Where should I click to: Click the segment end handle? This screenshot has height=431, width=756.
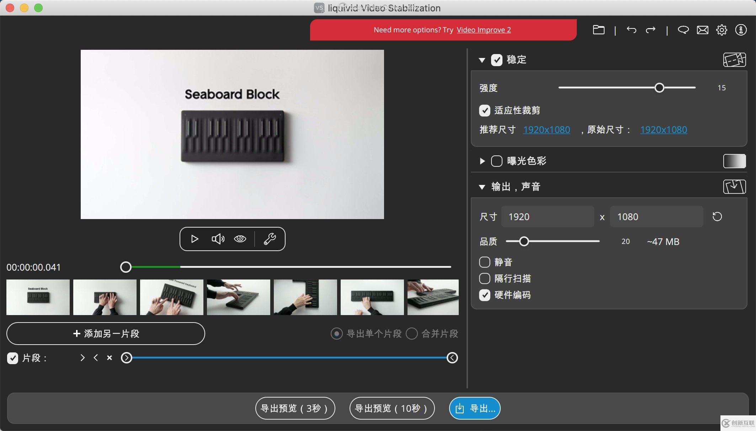[x=452, y=358]
